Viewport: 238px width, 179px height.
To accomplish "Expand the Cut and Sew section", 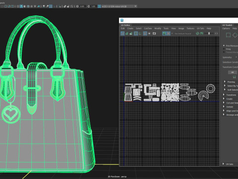I will click(224, 103).
